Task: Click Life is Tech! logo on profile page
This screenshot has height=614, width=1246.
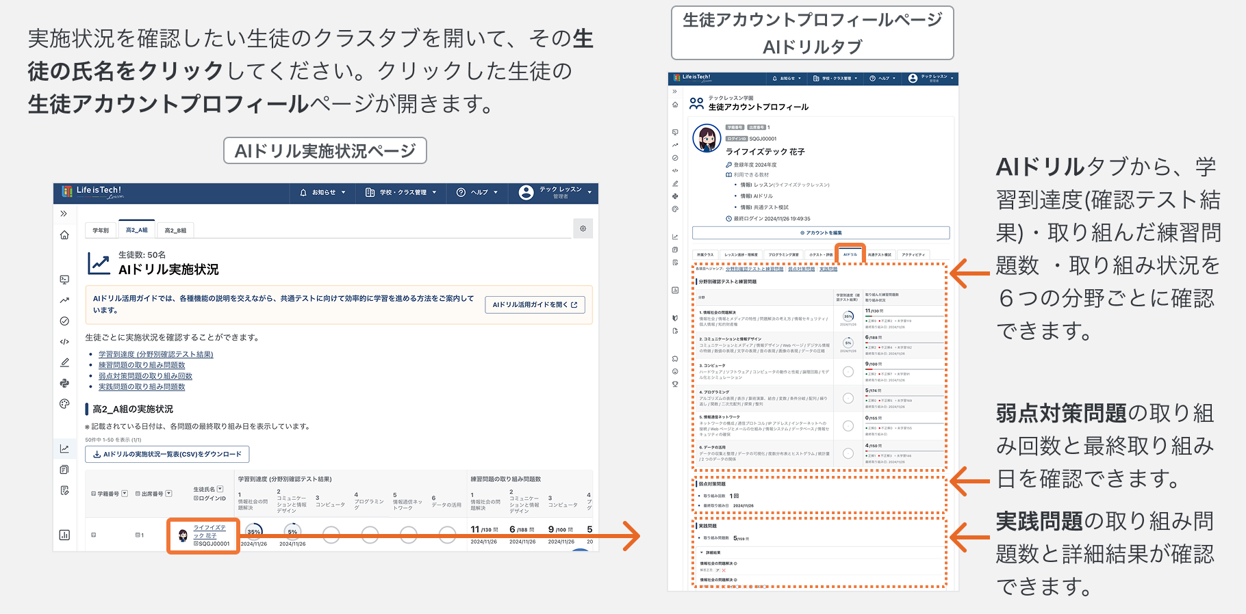Action: click(x=692, y=78)
